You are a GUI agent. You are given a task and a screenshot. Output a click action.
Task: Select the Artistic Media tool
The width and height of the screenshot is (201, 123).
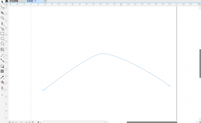(x=2, y=29)
